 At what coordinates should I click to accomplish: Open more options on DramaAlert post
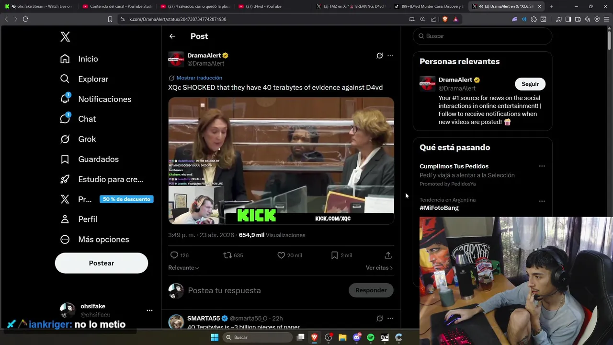click(x=390, y=56)
